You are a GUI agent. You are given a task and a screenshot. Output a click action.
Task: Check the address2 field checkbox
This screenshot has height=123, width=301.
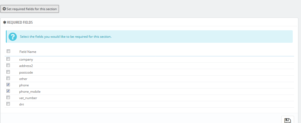pyautogui.click(x=8, y=65)
